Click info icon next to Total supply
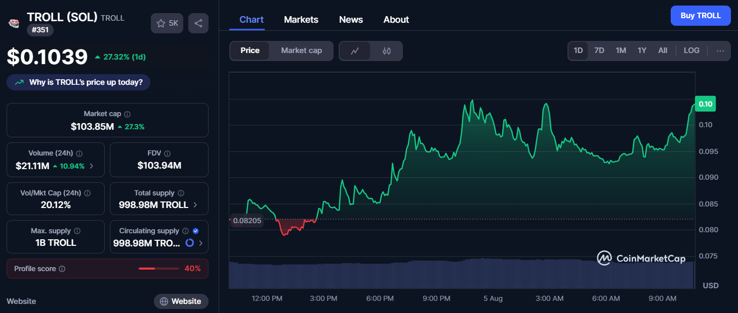Image resolution: width=738 pixels, height=313 pixels. (181, 193)
